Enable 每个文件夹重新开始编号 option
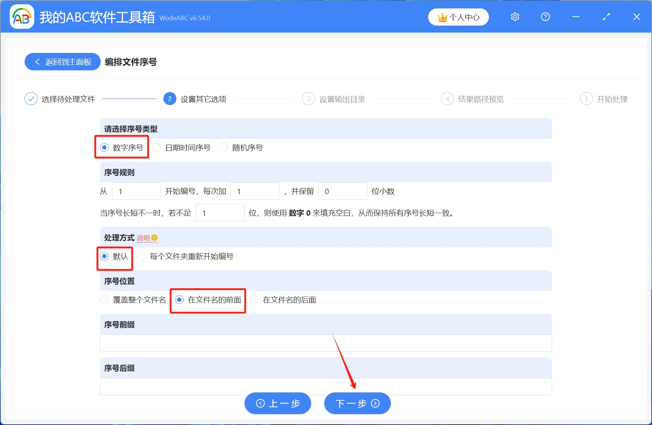Viewport: 652px width, 425px height. tap(142, 257)
